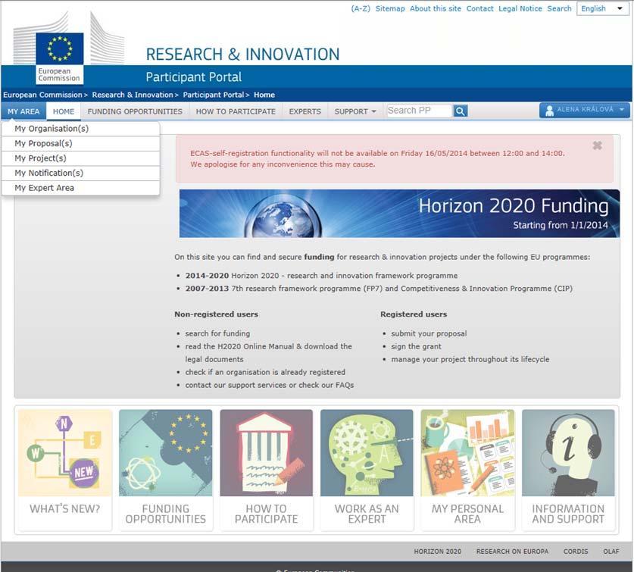Screen dimensions: 634x572
Task: Open the Contact link
Action: point(480,8)
